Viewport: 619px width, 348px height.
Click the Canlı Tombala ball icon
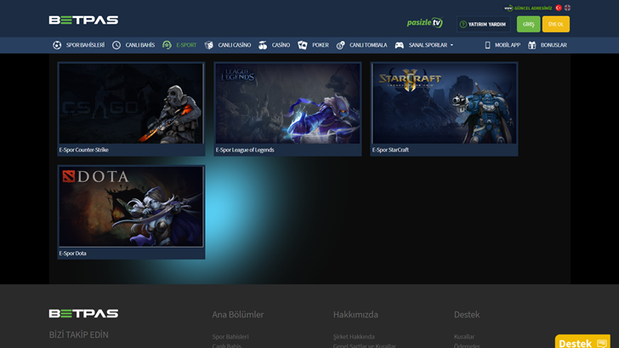340,45
